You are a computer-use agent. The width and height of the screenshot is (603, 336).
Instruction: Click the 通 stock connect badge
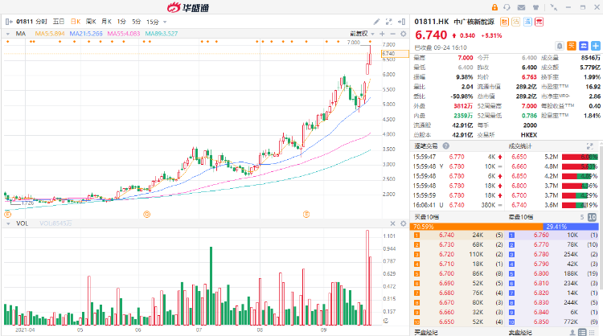pyautogui.click(x=527, y=22)
